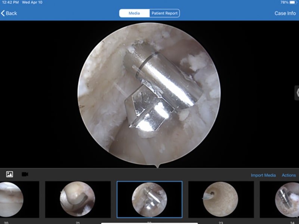Tap the 78% battery percentage
This screenshot has height=224, width=299.
(x=284, y=3)
